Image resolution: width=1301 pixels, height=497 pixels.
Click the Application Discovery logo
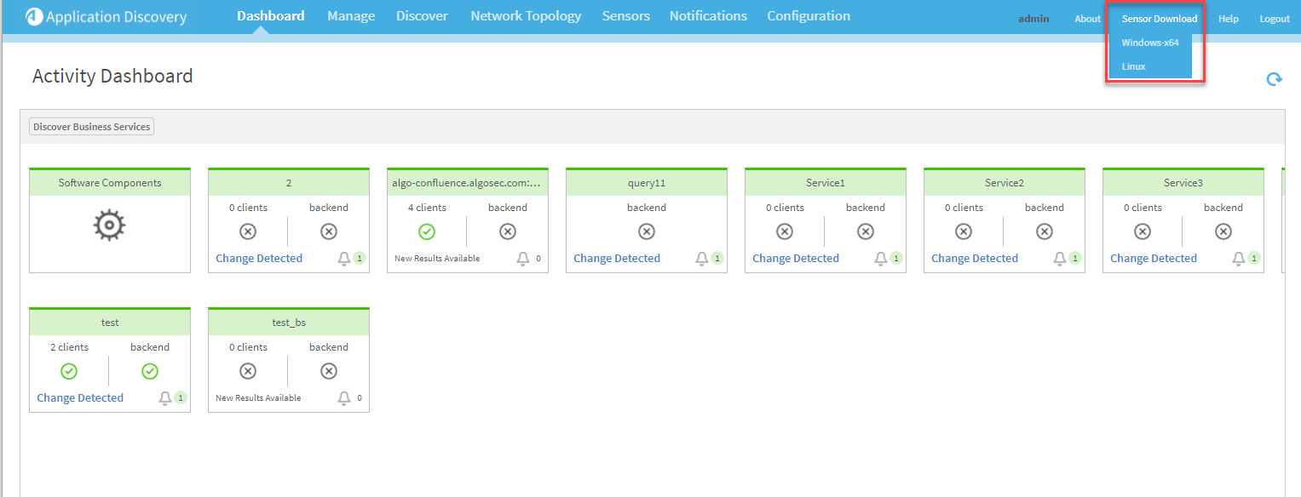point(34,16)
